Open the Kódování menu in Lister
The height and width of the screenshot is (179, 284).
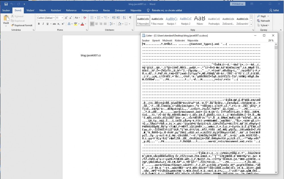click(x=179, y=41)
